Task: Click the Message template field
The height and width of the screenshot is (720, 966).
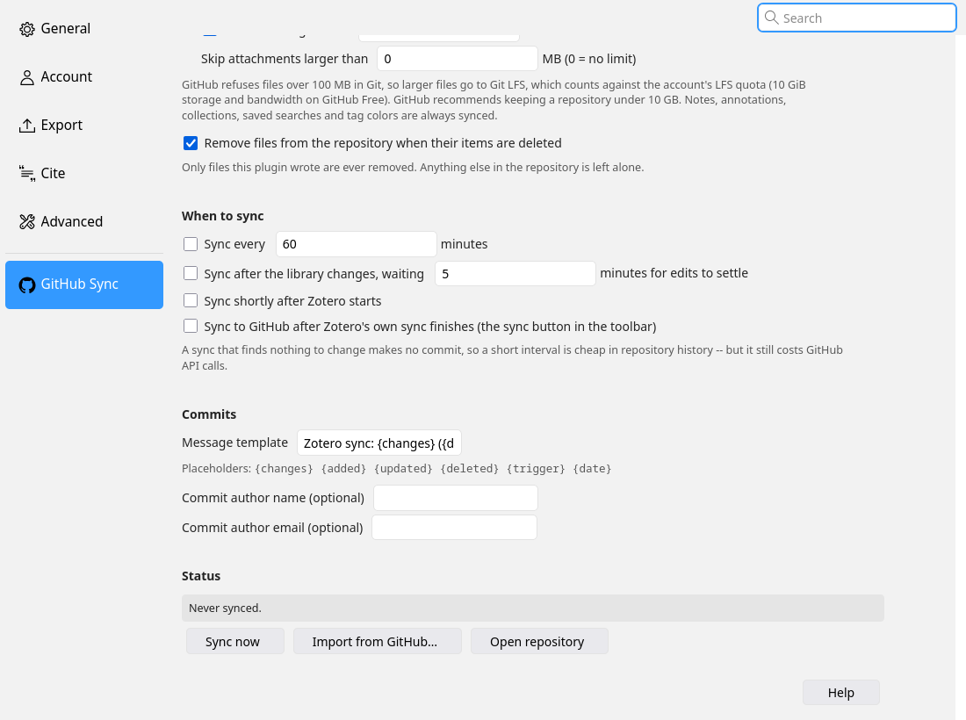Action: pos(378,443)
